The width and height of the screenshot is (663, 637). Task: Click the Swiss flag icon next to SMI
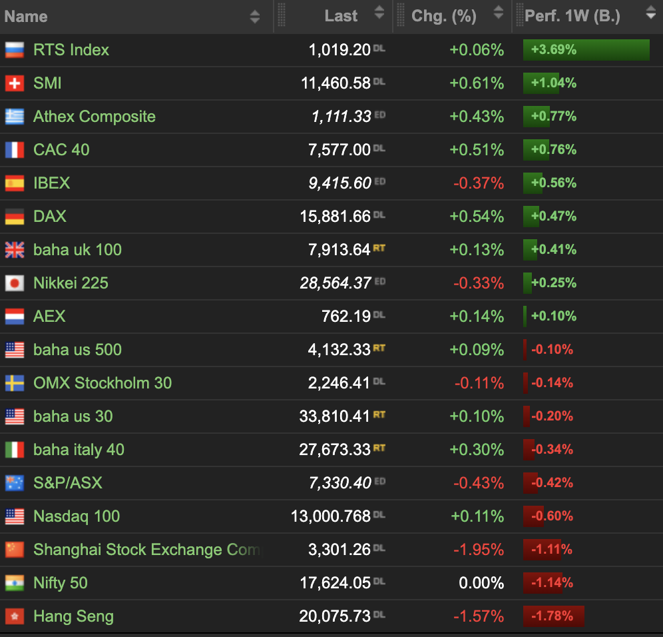[14, 83]
